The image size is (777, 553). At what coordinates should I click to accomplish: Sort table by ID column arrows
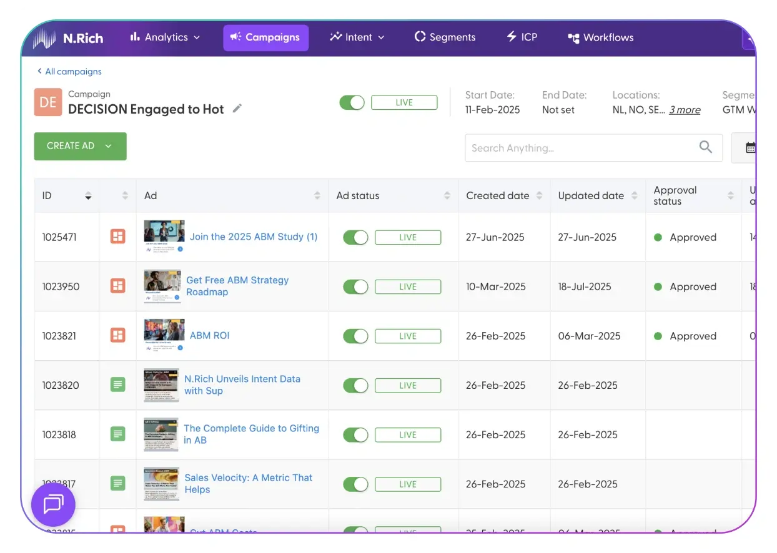click(88, 196)
